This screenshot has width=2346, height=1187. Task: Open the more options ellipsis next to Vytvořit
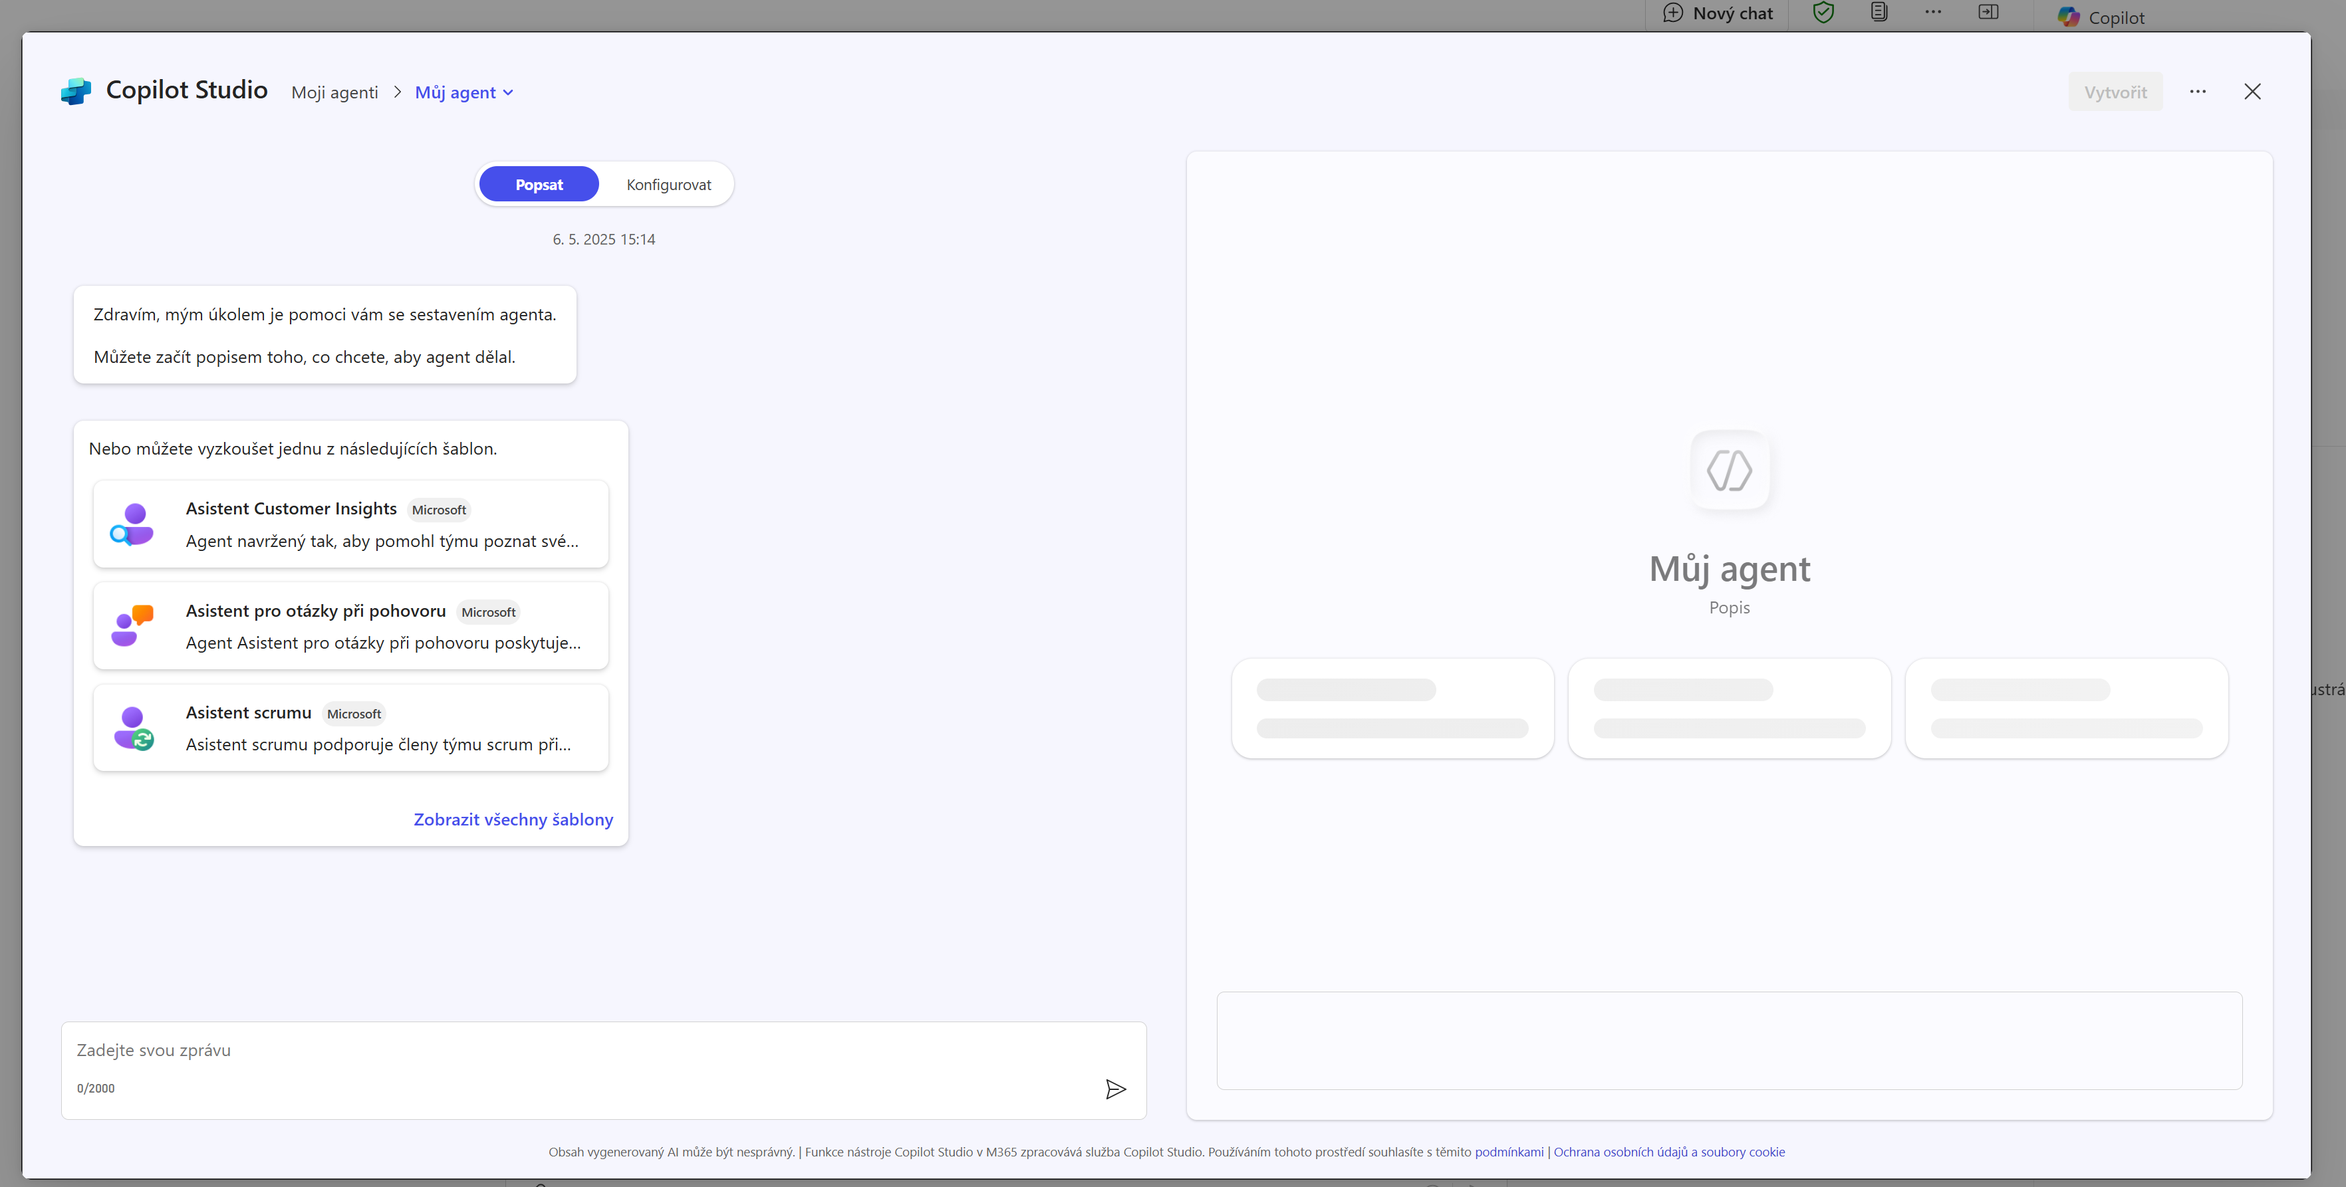click(2198, 91)
